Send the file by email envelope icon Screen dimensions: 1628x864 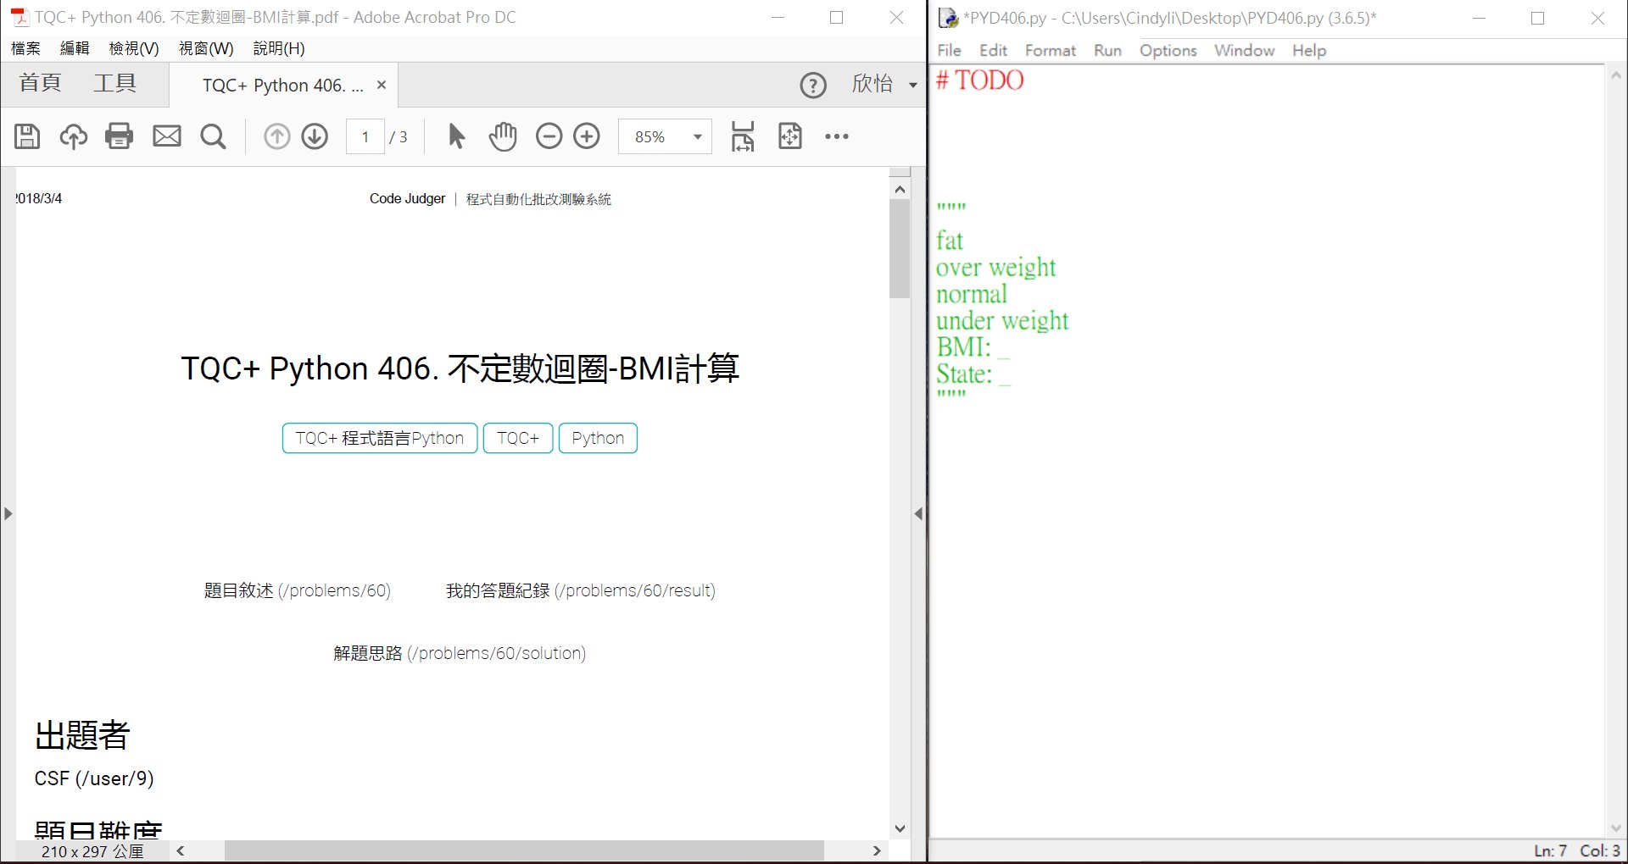pos(167,136)
